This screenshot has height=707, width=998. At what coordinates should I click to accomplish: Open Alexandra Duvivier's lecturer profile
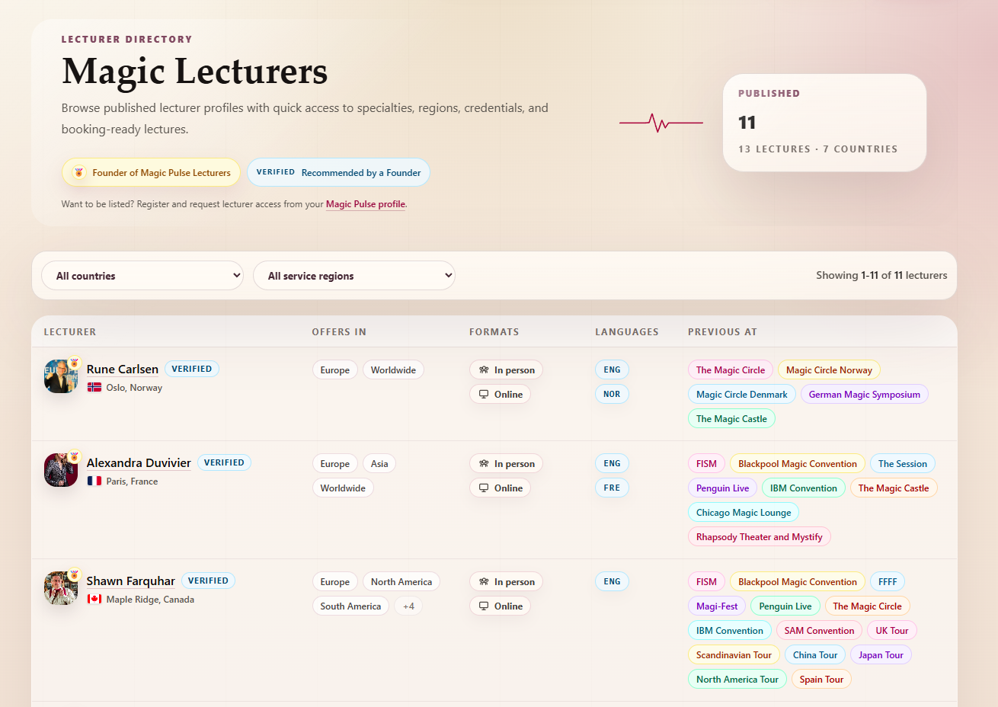[x=139, y=462]
